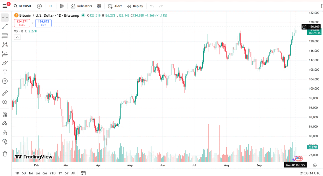Viewport: 323px width, 176px height.
Task: Open the Fibonacci retracement tools
Action: coord(5,36)
